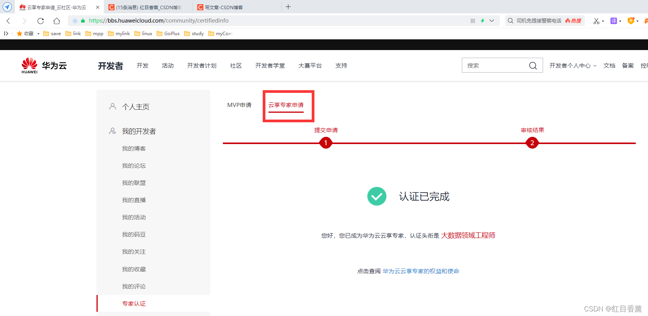This screenshot has width=648, height=316.
Task: Click the green lock security icon
Action: click(x=83, y=21)
